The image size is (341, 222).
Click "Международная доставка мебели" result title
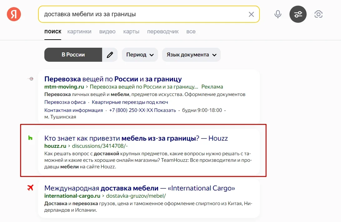tap(140, 188)
